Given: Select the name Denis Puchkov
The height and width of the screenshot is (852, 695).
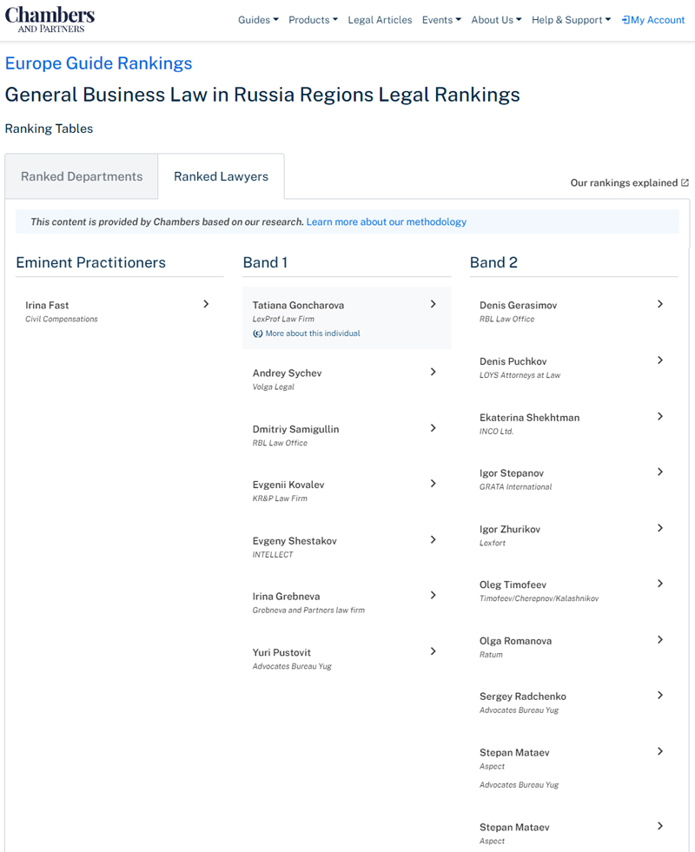Looking at the screenshot, I should pos(513,361).
